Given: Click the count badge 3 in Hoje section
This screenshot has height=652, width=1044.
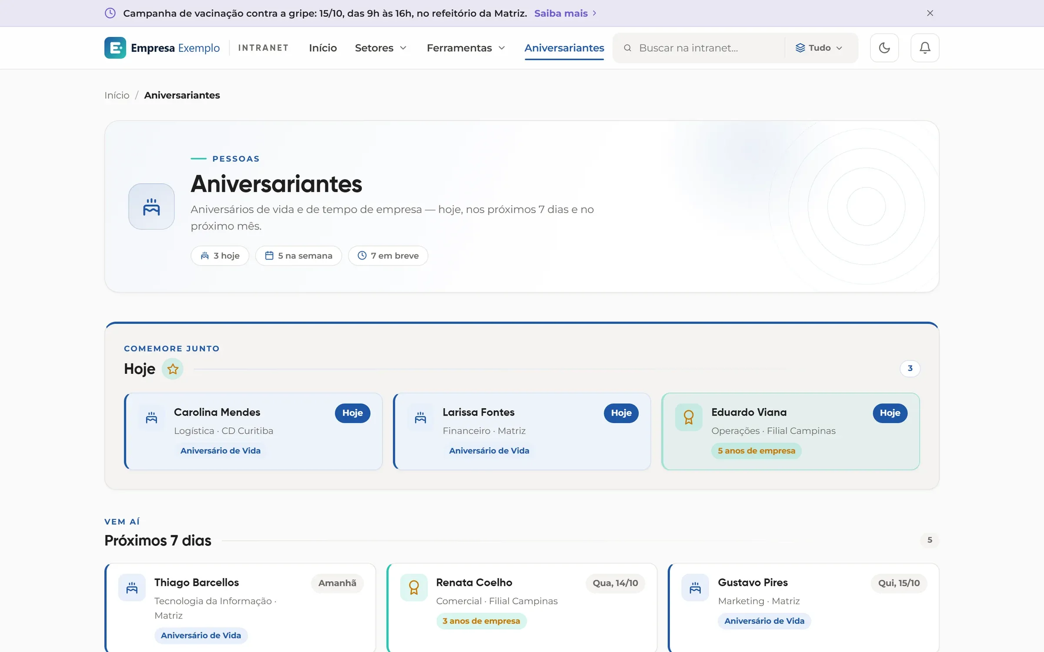Looking at the screenshot, I should click(x=910, y=368).
